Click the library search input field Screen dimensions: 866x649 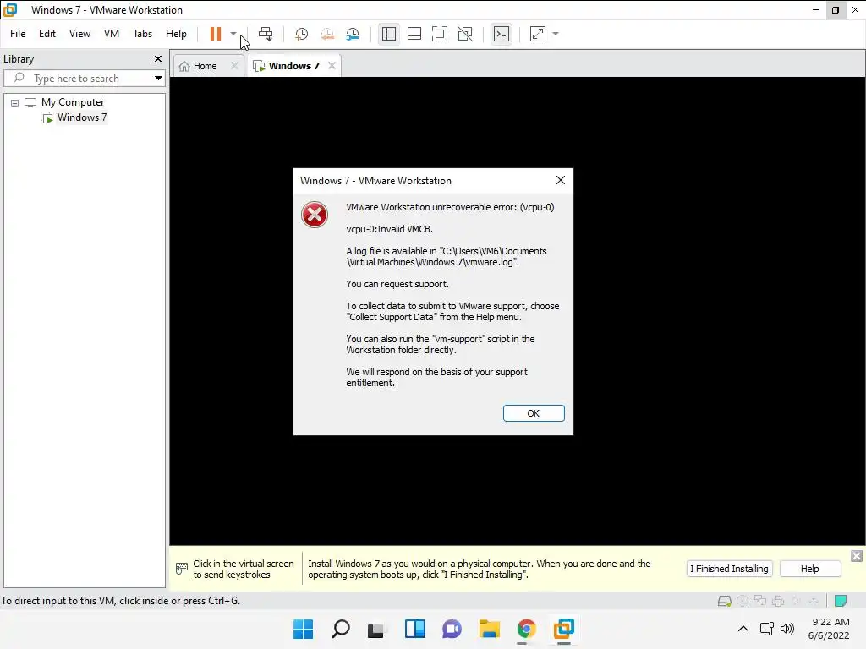(77, 79)
